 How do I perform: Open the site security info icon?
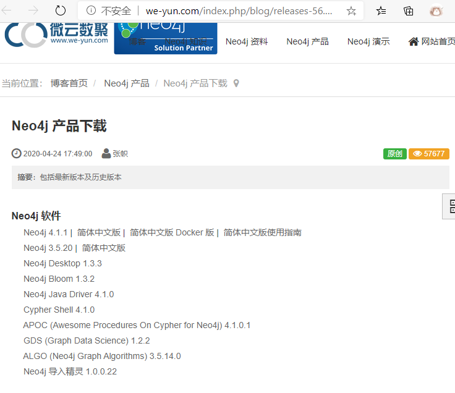click(x=91, y=11)
